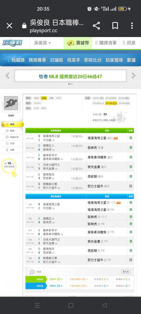Tap Android recent apps button
This screenshot has height=314, width=141.
(x=37, y=305)
